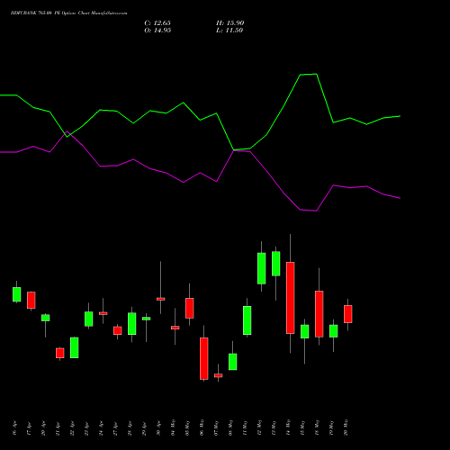Viewport: 450px width, 450px height.
Task: Select the 21 Apr date label
Action: (x=58, y=427)
